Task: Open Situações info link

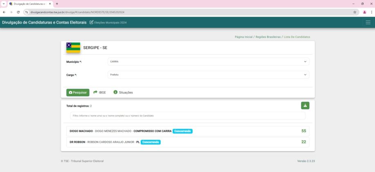Action: (123, 93)
